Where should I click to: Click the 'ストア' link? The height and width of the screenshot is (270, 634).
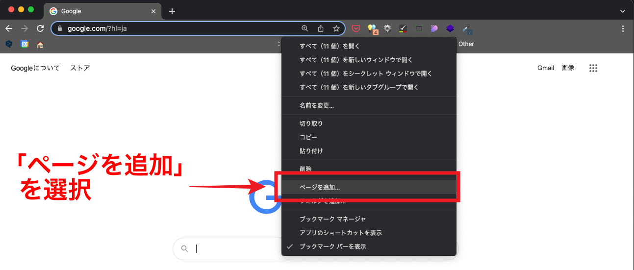pyautogui.click(x=80, y=68)
